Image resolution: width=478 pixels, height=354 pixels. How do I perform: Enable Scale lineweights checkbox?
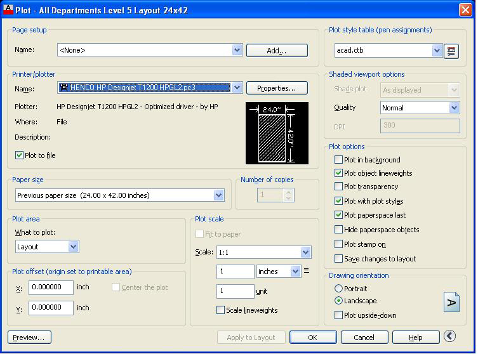coord(220,310)
